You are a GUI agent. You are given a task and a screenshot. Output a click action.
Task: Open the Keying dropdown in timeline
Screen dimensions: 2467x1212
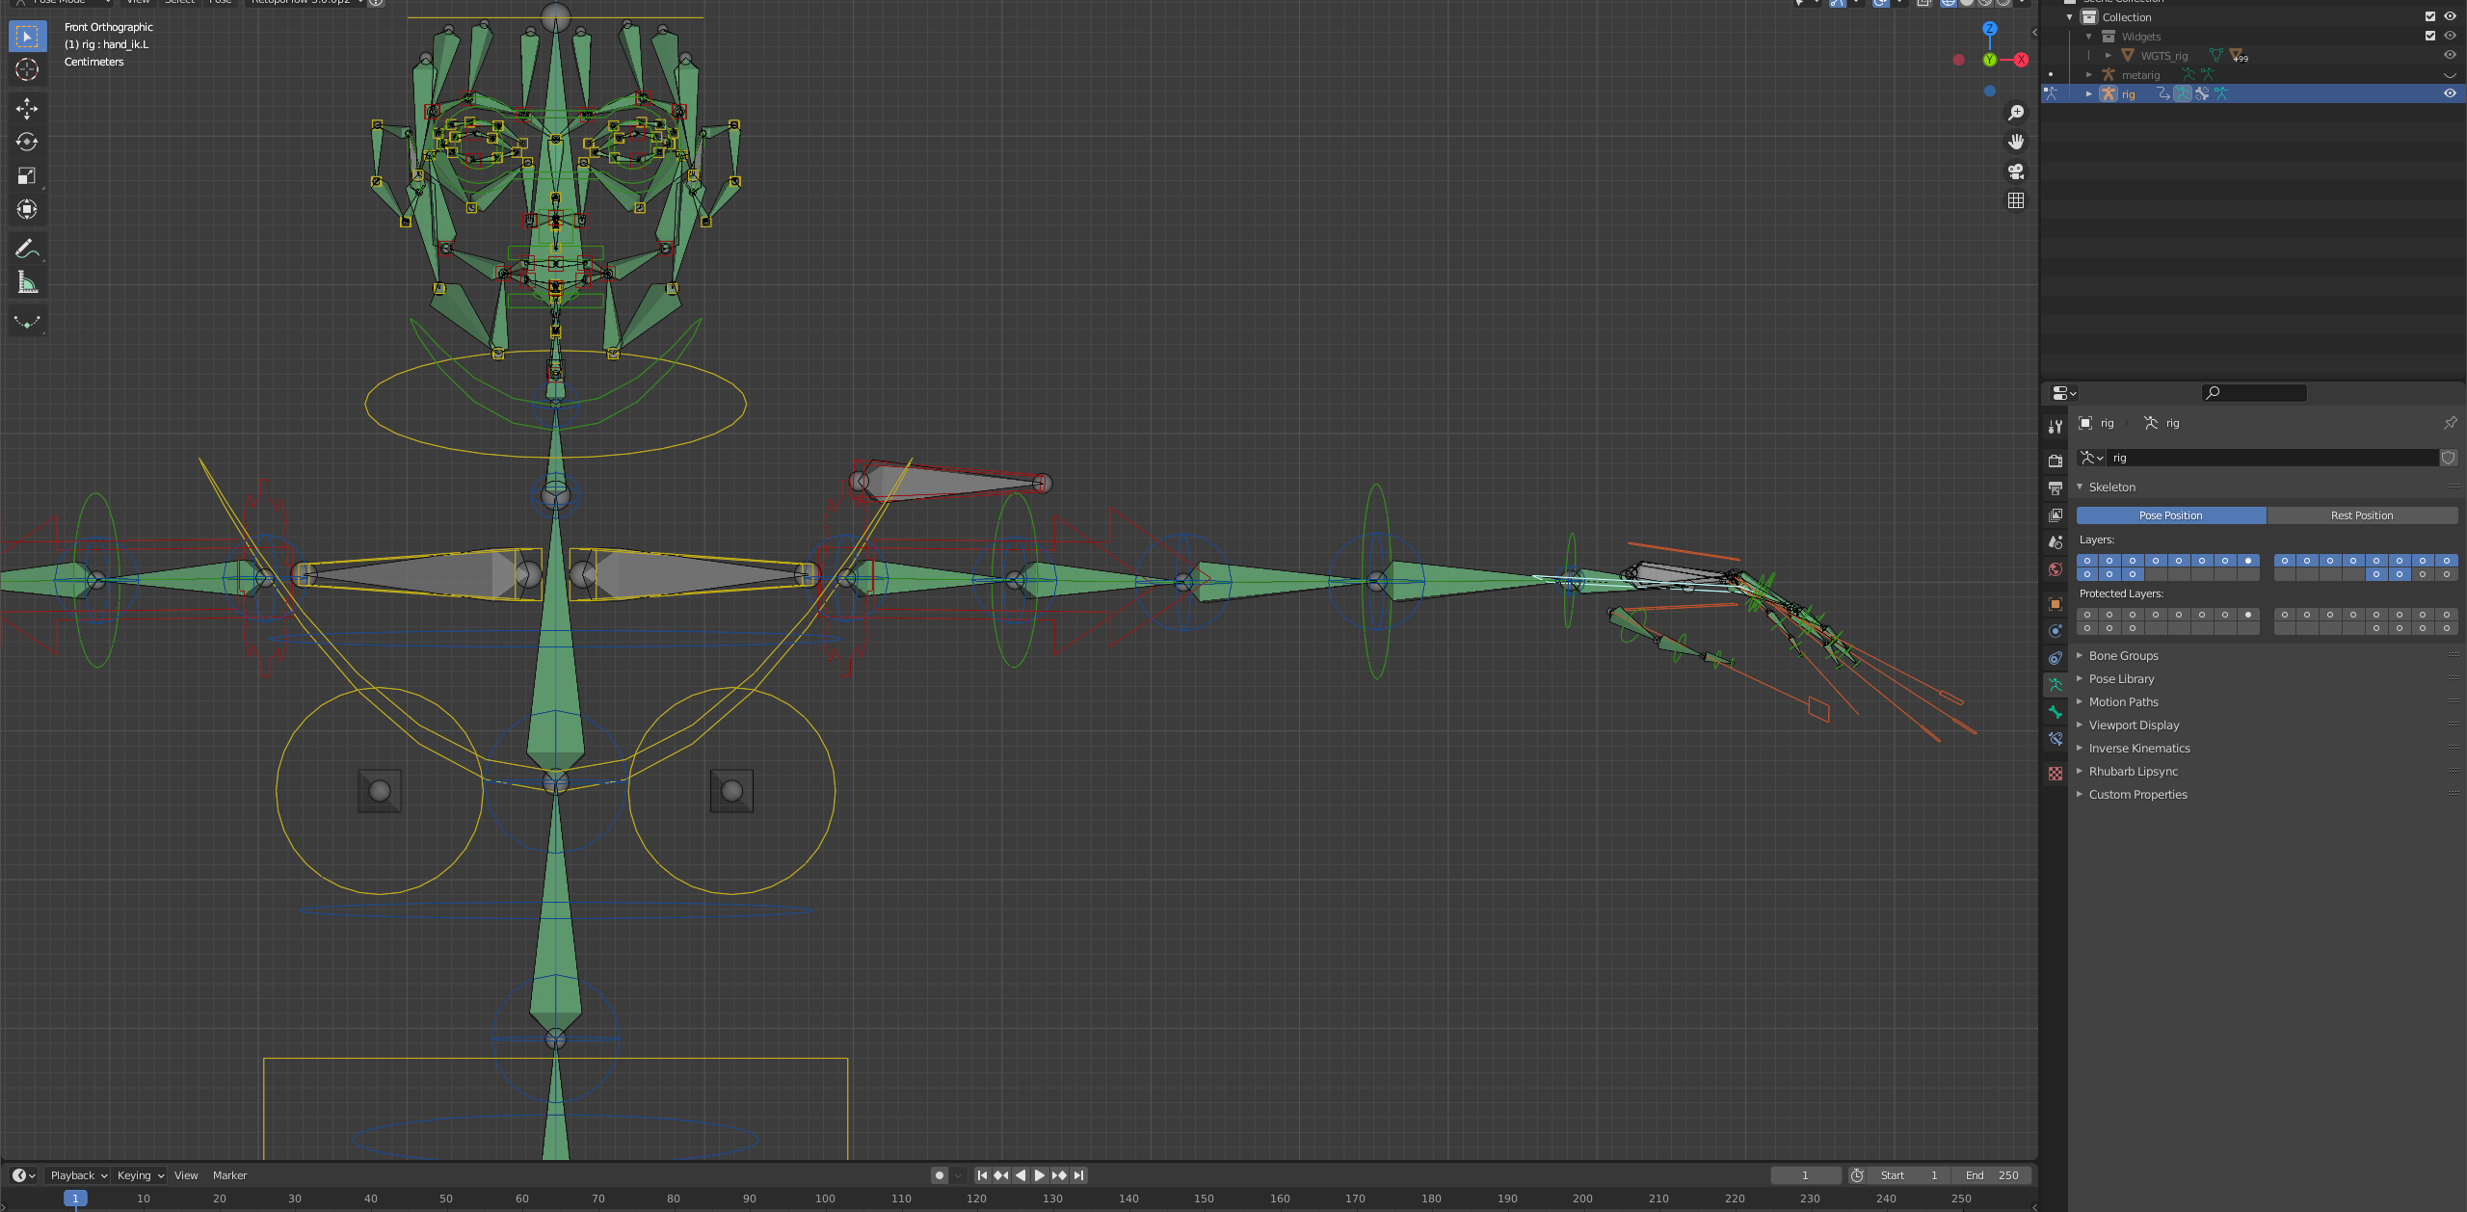click(141, 1175)
